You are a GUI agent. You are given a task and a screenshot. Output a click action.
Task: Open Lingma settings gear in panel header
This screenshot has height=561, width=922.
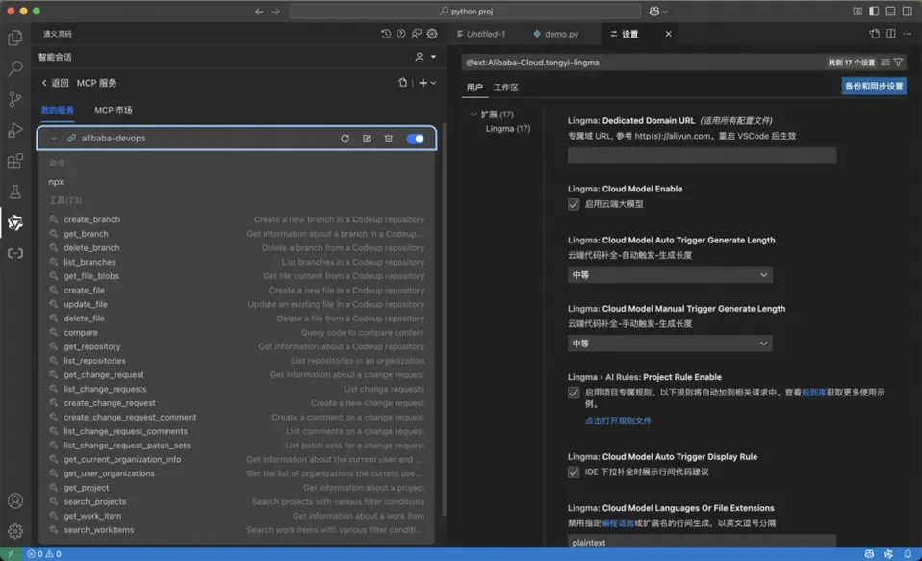[x=432, y=34]
